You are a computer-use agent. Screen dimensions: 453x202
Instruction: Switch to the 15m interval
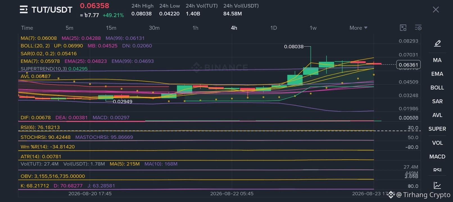tap(111, 28)
